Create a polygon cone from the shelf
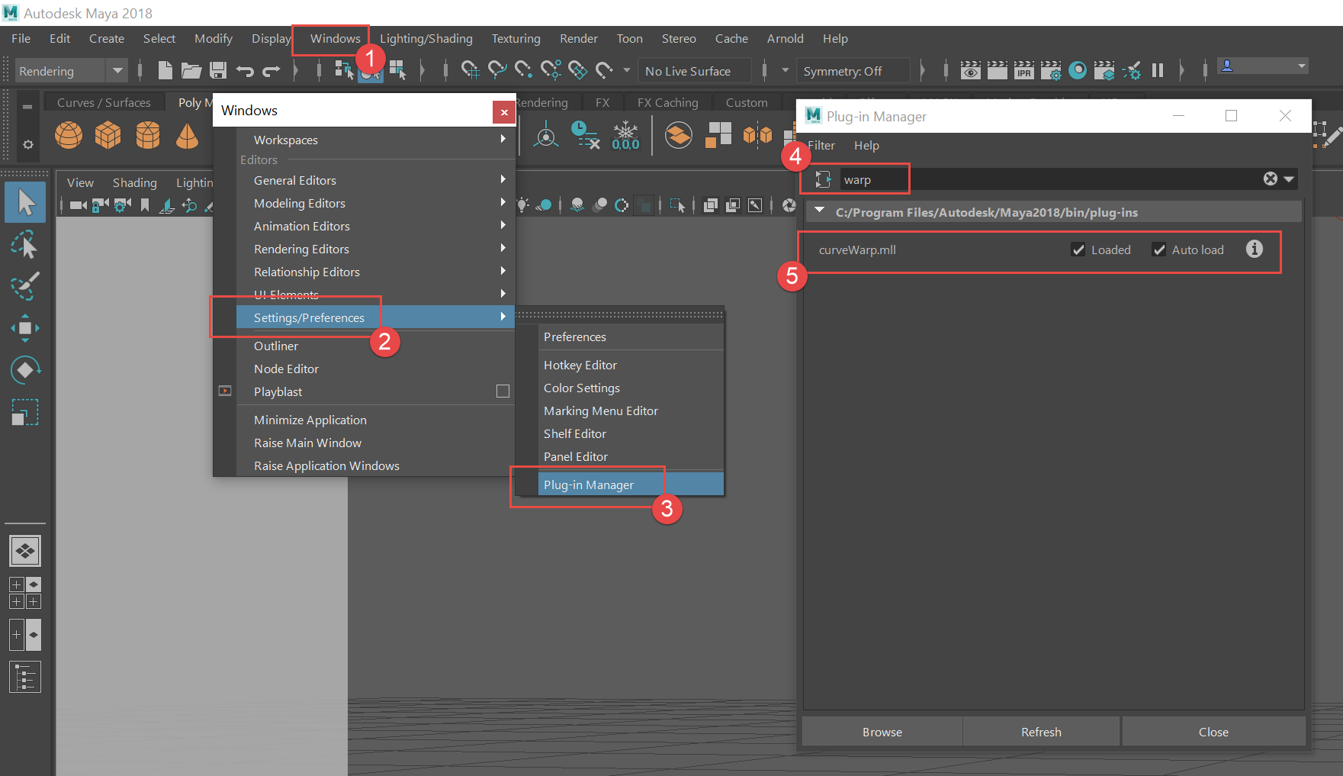The height and width of the screenshot is (776, 1343). 188,135
